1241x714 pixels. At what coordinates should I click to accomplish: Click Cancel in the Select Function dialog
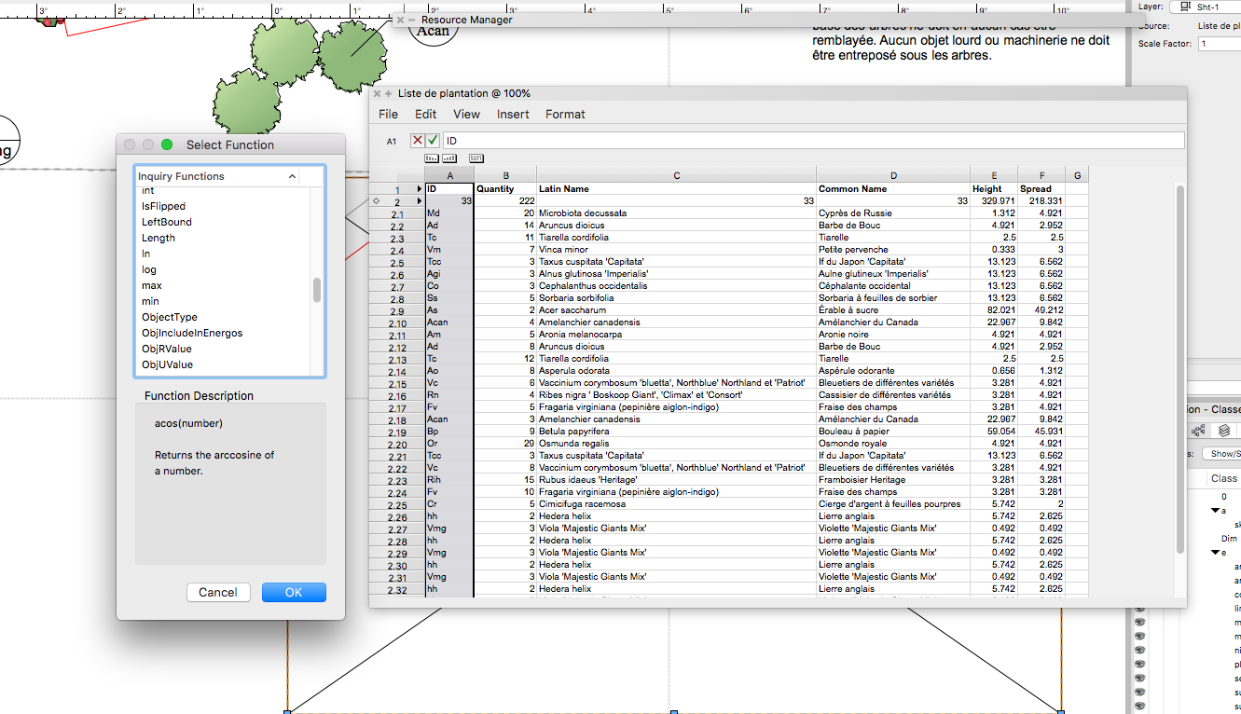[218, 593]
